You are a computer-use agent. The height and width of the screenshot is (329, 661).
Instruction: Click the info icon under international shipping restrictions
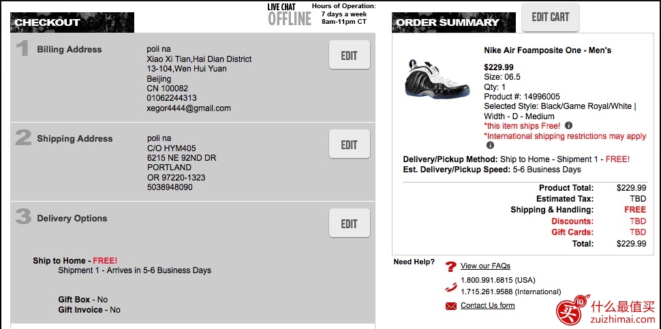pyautogui.click(x=490, y=145)
